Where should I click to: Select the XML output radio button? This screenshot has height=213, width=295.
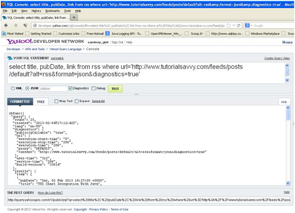click(13, 88)
